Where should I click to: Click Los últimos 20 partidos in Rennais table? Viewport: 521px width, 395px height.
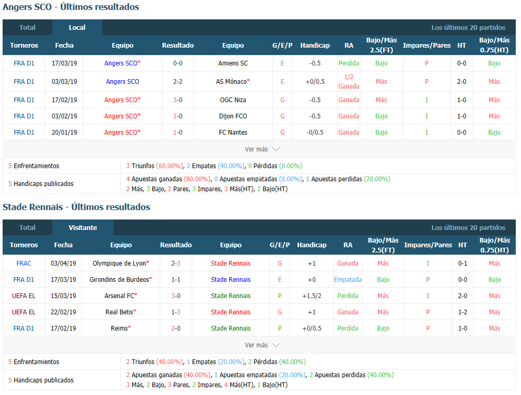(x=468, y=228)
